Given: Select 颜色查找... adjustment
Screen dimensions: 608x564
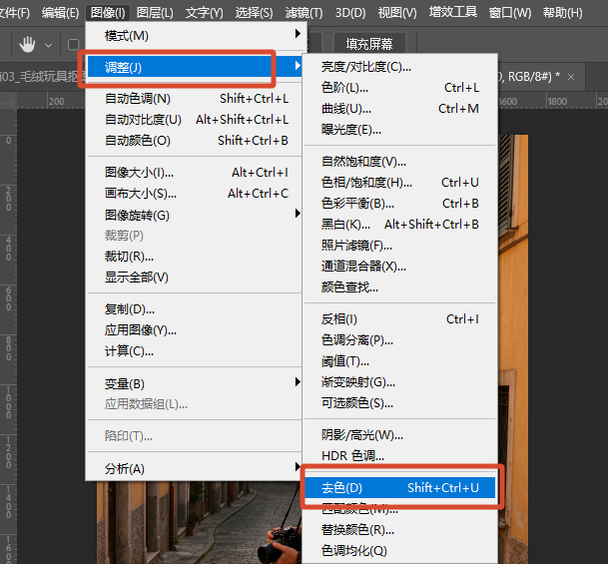Looking at the screenshot, I should pyautogui.click(x=399, y=287).
